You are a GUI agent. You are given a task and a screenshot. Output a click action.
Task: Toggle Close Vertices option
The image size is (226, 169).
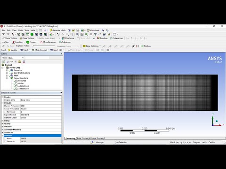coord(27,38)
